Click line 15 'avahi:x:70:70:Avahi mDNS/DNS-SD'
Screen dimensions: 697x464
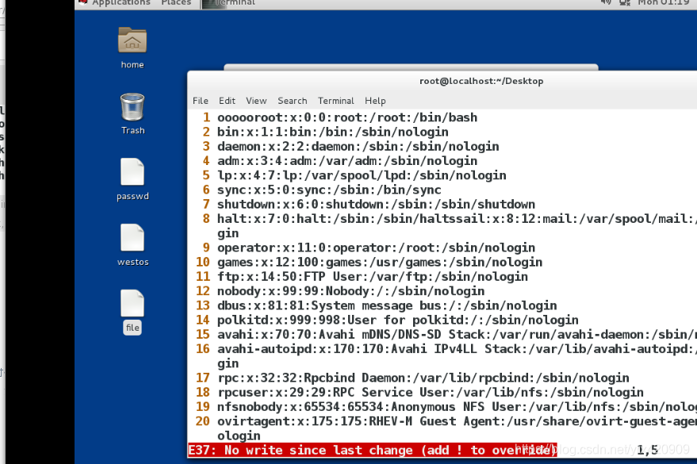click(x=457, y=335)
